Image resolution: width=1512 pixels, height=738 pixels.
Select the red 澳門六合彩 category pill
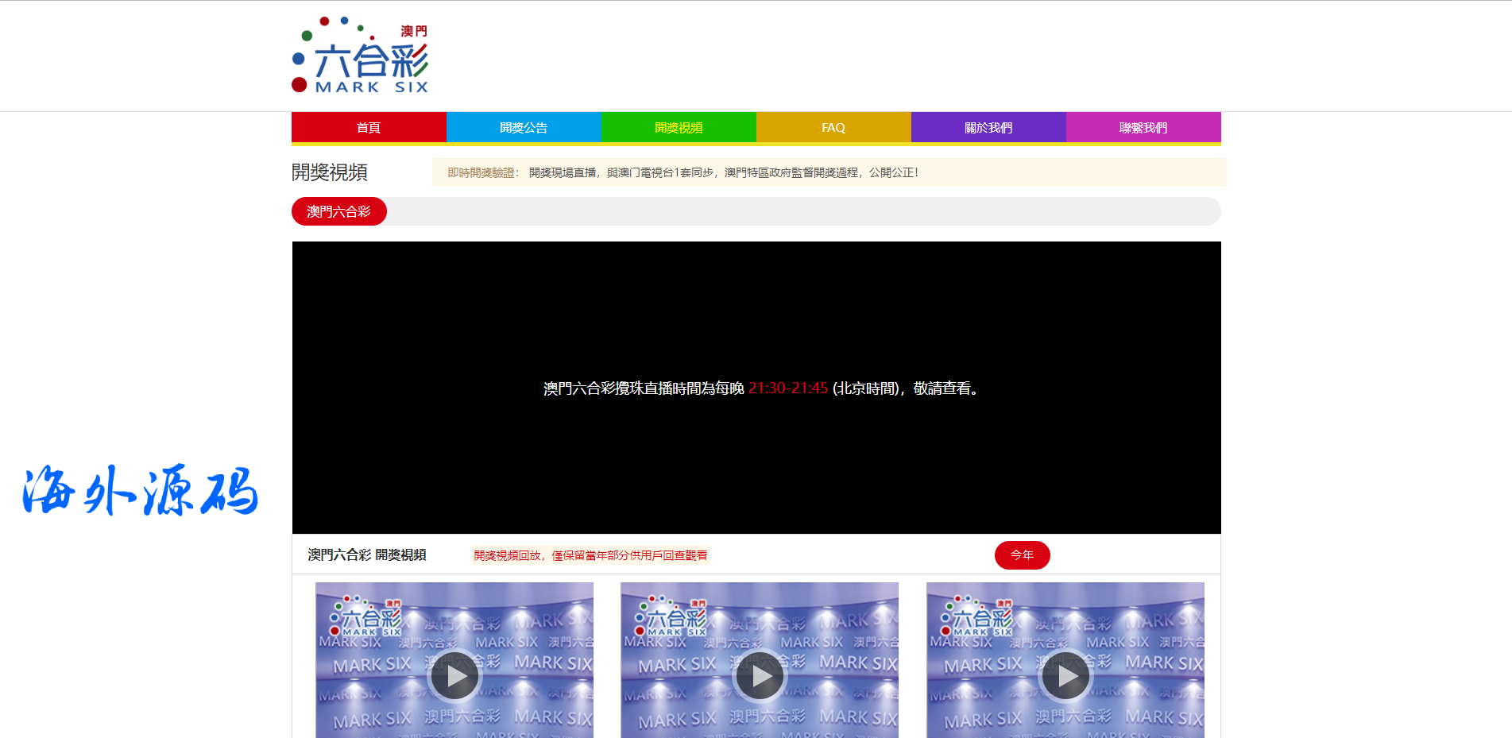tap(339, 211)
